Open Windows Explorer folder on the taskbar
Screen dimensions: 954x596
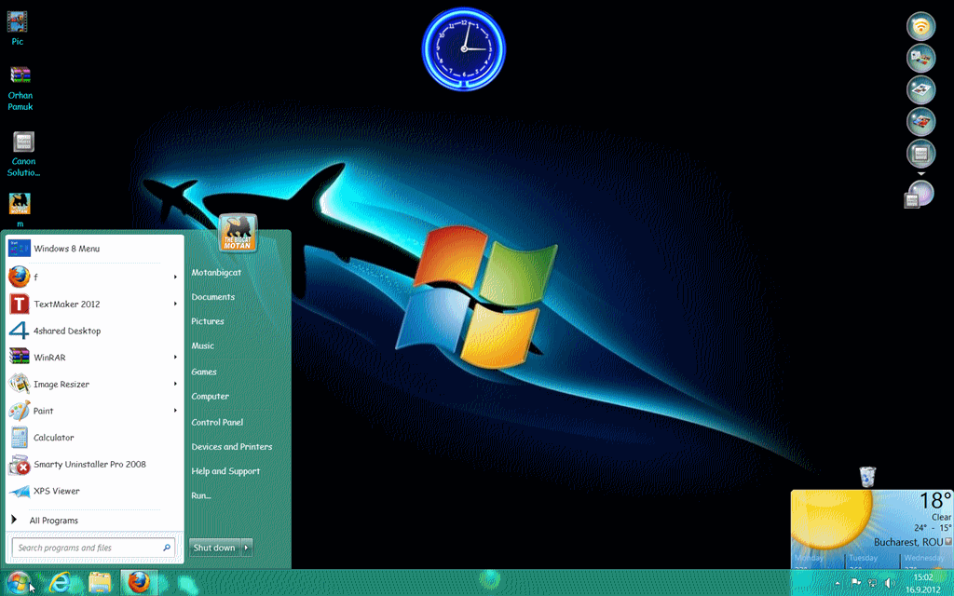coord(100,583)
